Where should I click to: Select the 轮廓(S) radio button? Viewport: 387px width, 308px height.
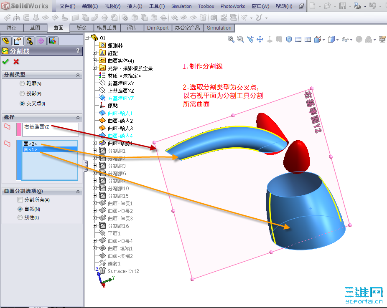coord(22,83)
